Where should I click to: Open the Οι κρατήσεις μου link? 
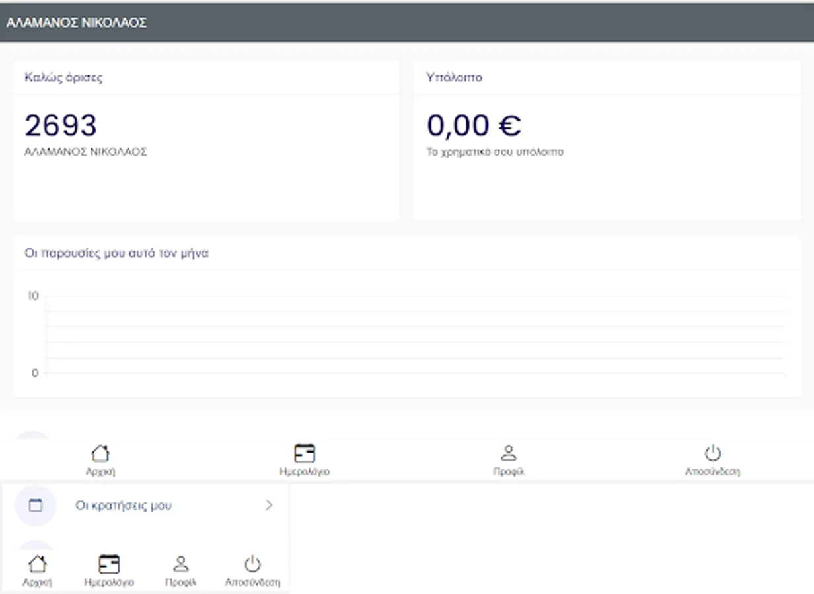click(124, 506)
